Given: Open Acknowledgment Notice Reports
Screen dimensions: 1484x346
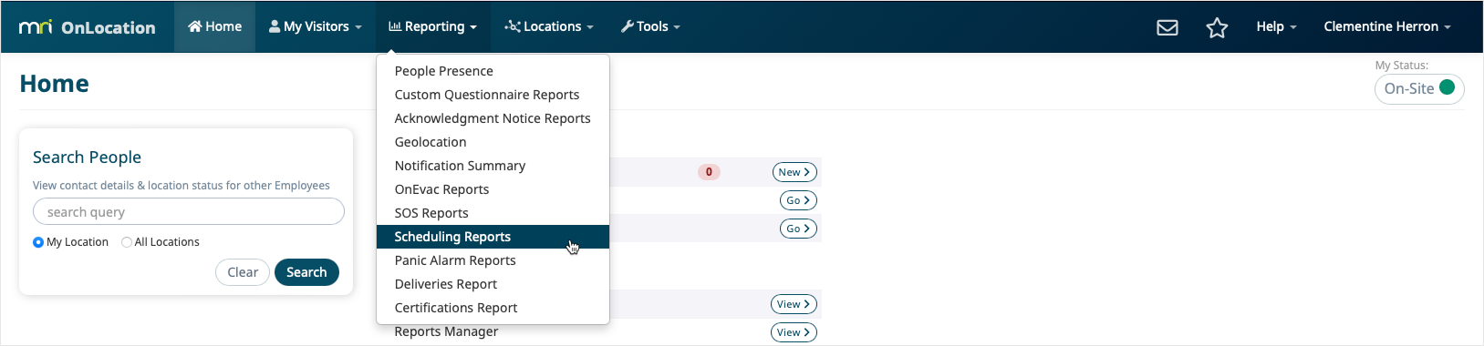Looking at the screenshot, I should click(493, 118).
